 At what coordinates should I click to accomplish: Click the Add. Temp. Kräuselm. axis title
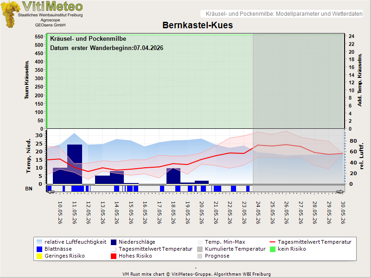tap(360, 80)
